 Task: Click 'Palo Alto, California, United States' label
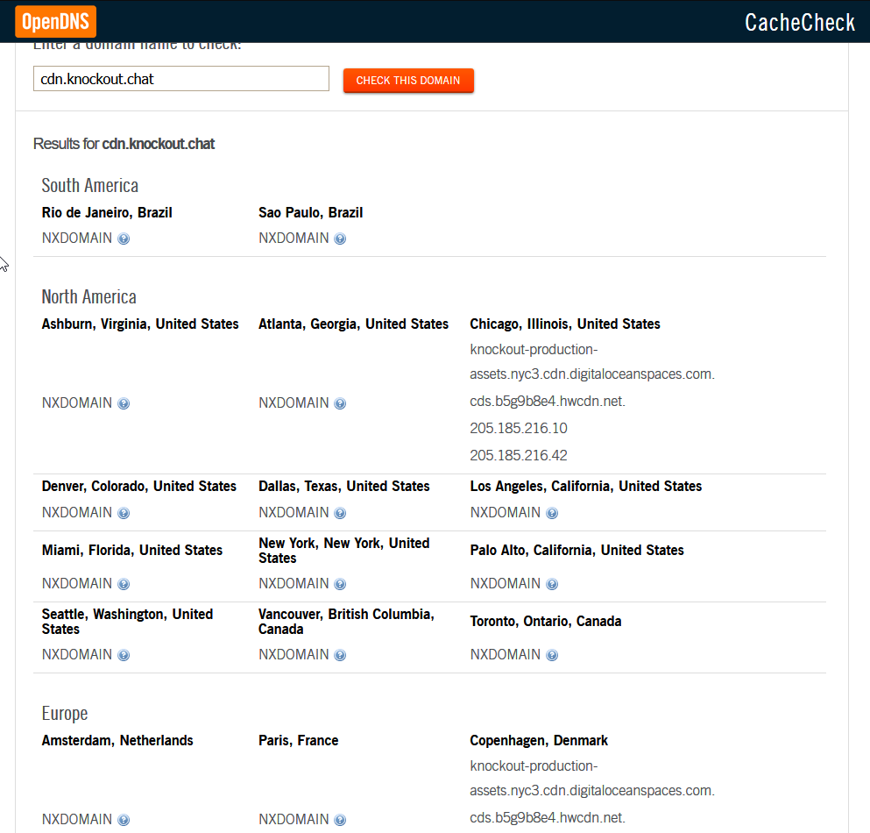tap(577, 551)
